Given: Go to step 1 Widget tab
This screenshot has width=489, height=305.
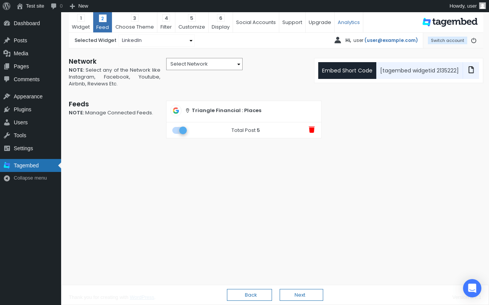Looking at the screenshot, I should coord(81,22).
